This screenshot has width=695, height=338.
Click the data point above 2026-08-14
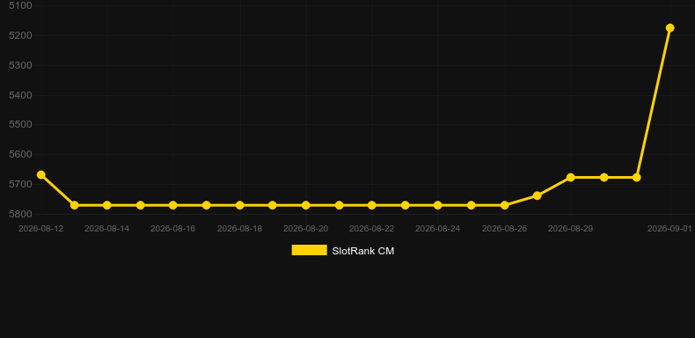106,205
